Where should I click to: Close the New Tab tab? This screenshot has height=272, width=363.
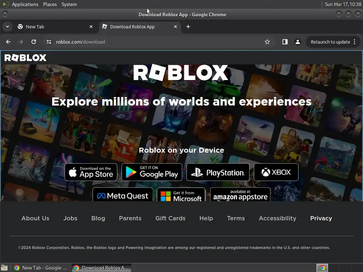point(91,27)
